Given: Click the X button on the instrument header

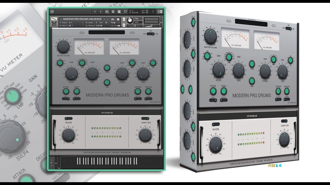Looking at the screenshot, I should (x=161, y=17).
